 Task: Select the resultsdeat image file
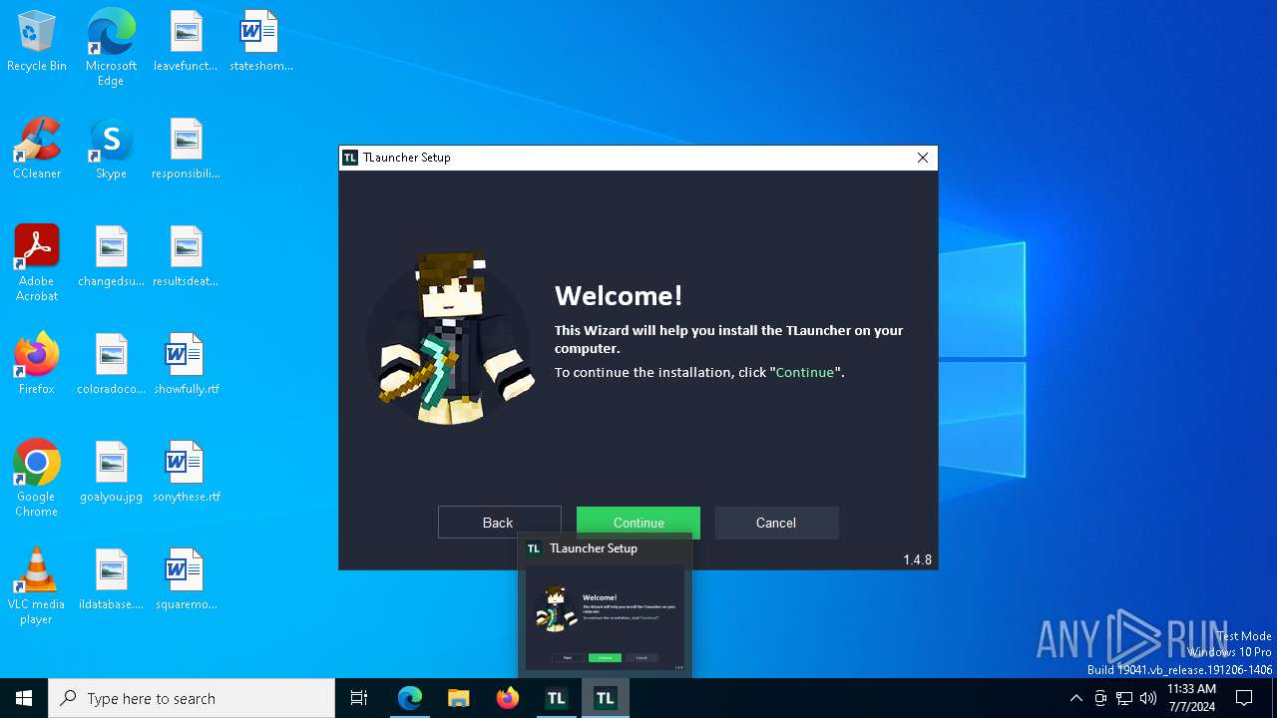pos(186,257)
